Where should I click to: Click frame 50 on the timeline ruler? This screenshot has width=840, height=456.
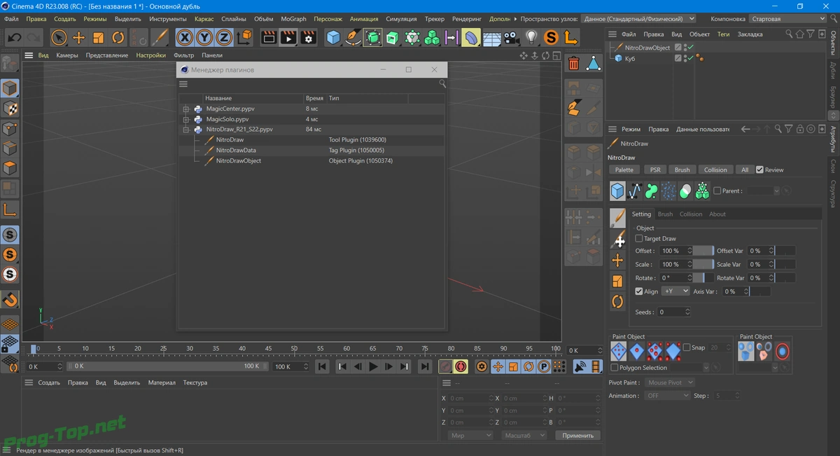point(295,348)
